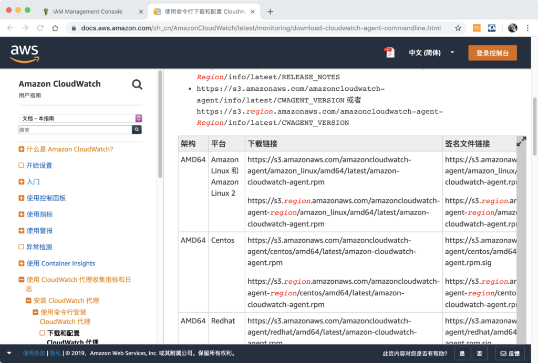Screen dimensions: 538x363
Task: Open 下载和配置 CloudWatch 代理 page
Action: [x=73, y=338]
